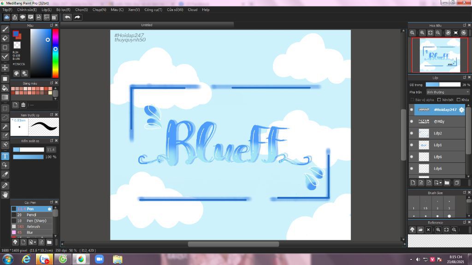Select the Airbrush brush
Viewport: 472px width, 265px height.
[32, 226]
